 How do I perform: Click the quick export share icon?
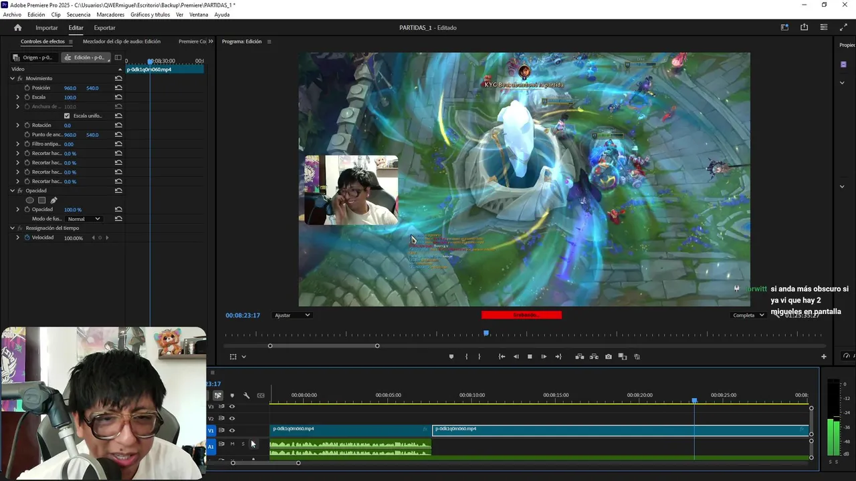click(804, 27)
